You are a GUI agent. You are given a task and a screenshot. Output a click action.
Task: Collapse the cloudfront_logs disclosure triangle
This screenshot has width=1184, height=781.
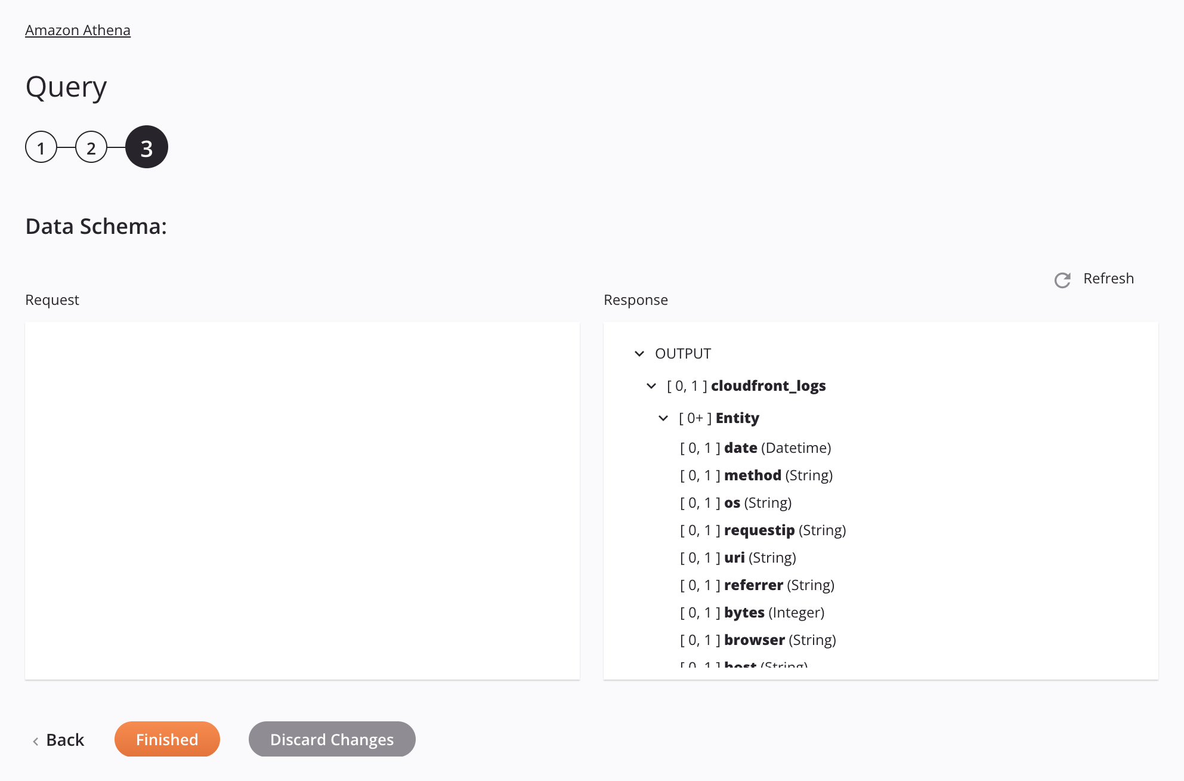(653, 385)
